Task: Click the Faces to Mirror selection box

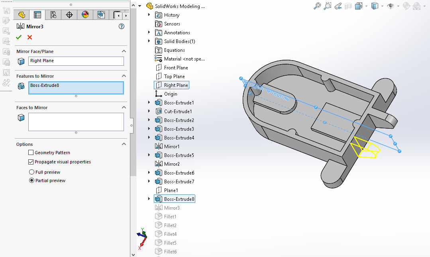Action: pos(76,122)
